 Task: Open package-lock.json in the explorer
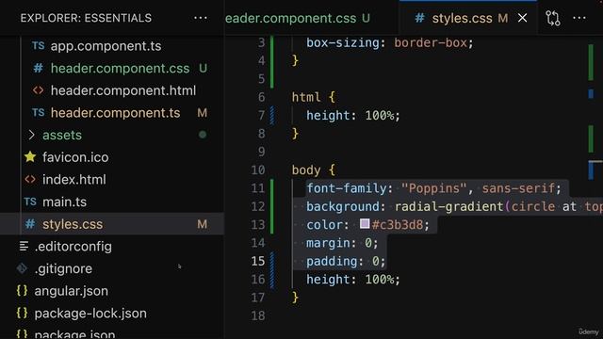[x=90, y=314]
